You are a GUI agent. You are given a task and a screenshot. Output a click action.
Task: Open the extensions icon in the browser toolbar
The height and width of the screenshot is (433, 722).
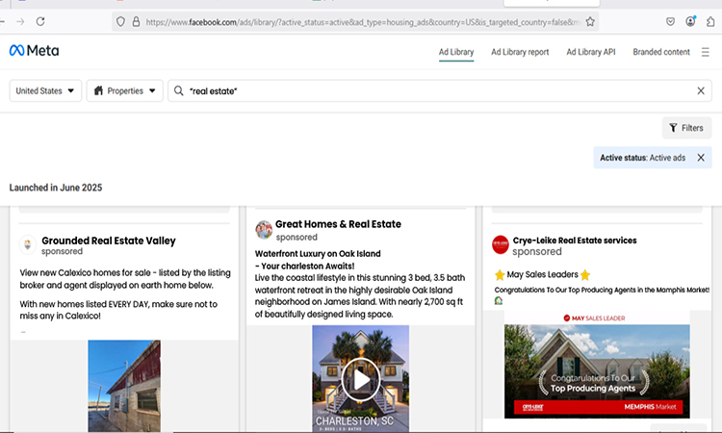pos(710,21)
